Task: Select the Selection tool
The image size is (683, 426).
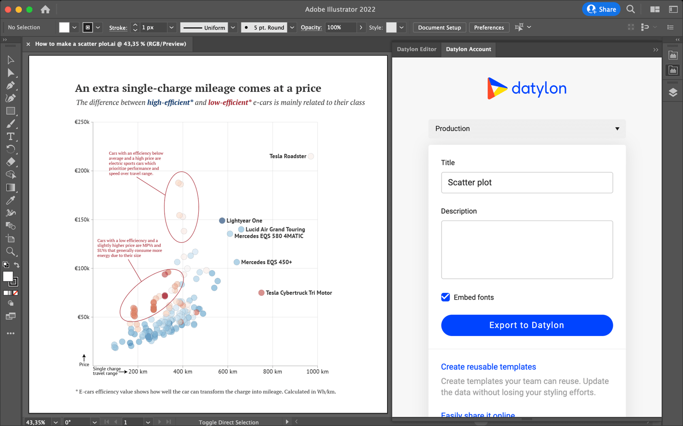Action: 10,60
